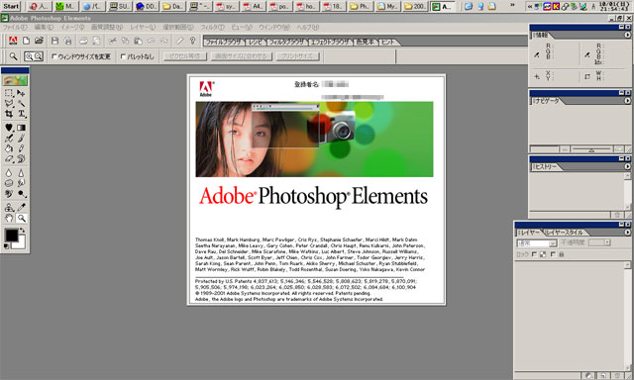This screenshot has height=380, width=634.
Task: Click the Cut scissors icon
Action: (112, 41)
